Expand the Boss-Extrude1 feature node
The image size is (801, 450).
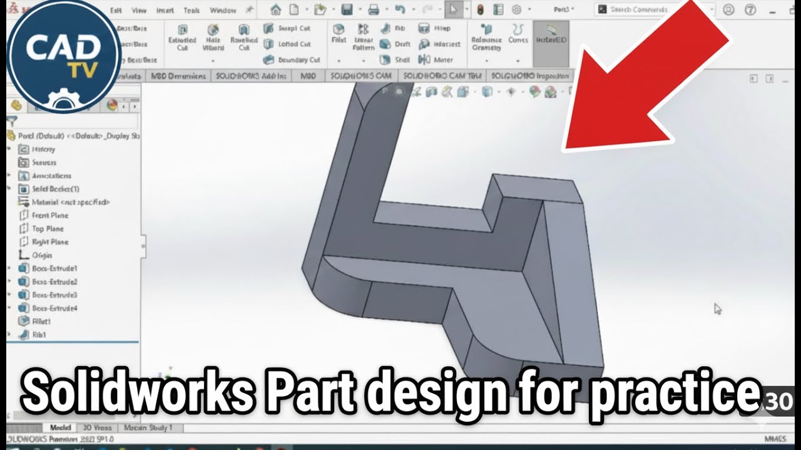[9, 268]
